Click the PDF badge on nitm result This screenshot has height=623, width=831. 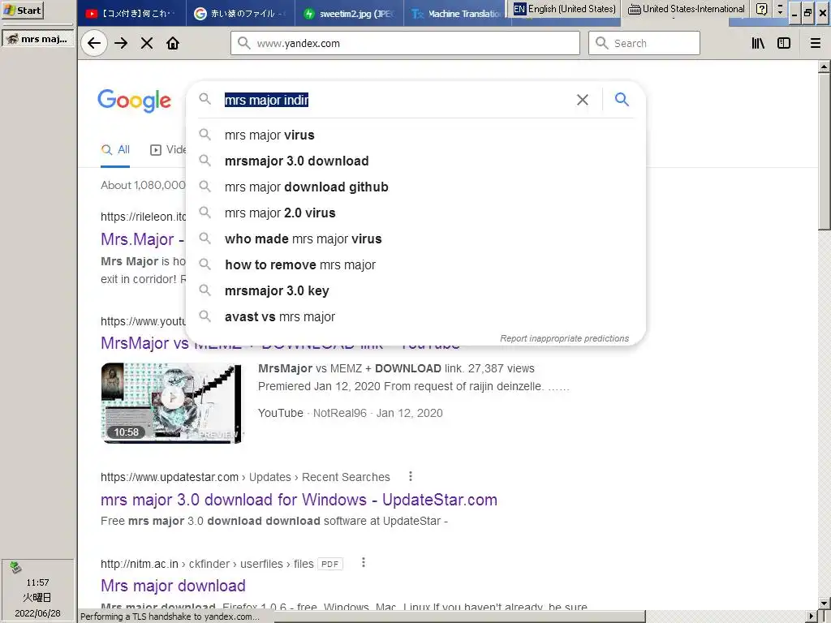[329, 565]
